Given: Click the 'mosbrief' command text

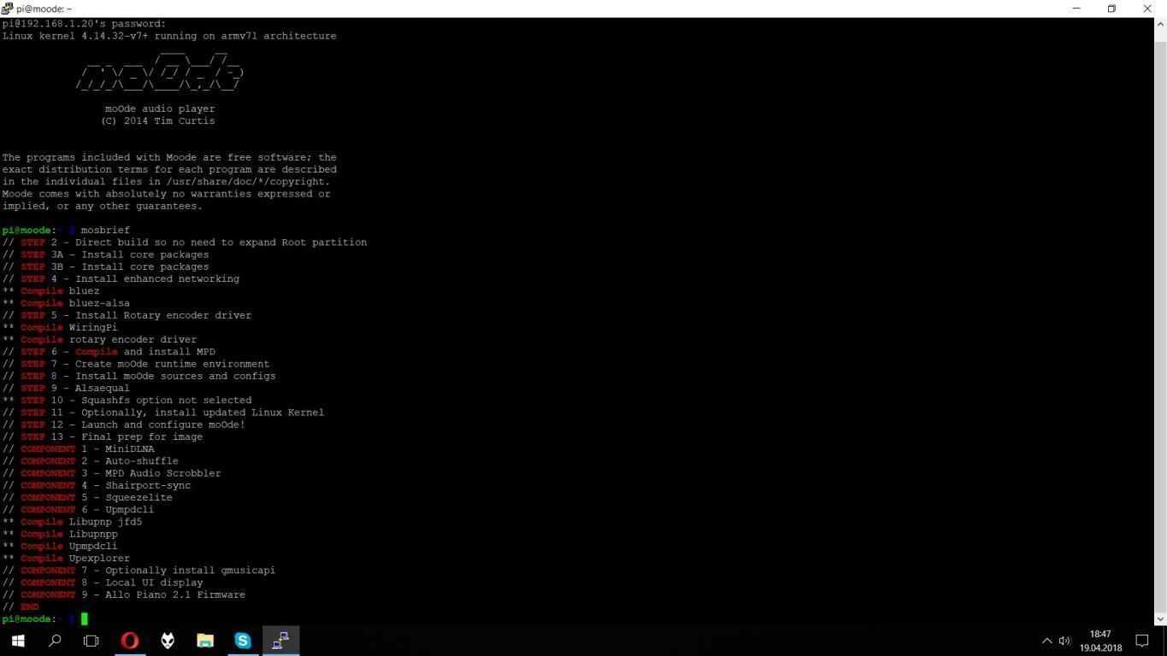Looking at the screenshot, I should click(x=105, y=230).
